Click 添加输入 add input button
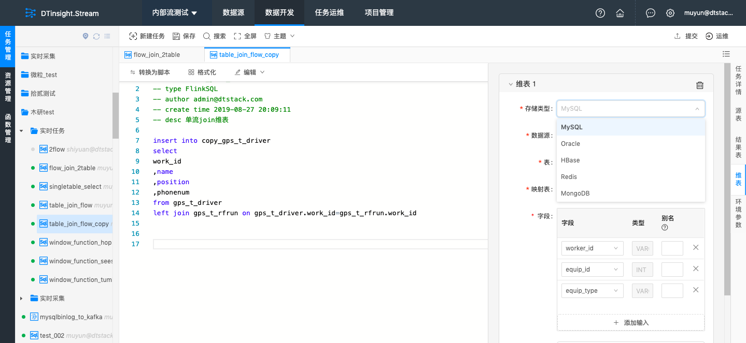The width and height of the screenshot is (746, 343). [x=631, y=322]
